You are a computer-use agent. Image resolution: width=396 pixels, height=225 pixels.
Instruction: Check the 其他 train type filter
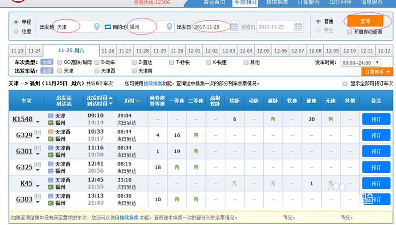coord(246,62)
